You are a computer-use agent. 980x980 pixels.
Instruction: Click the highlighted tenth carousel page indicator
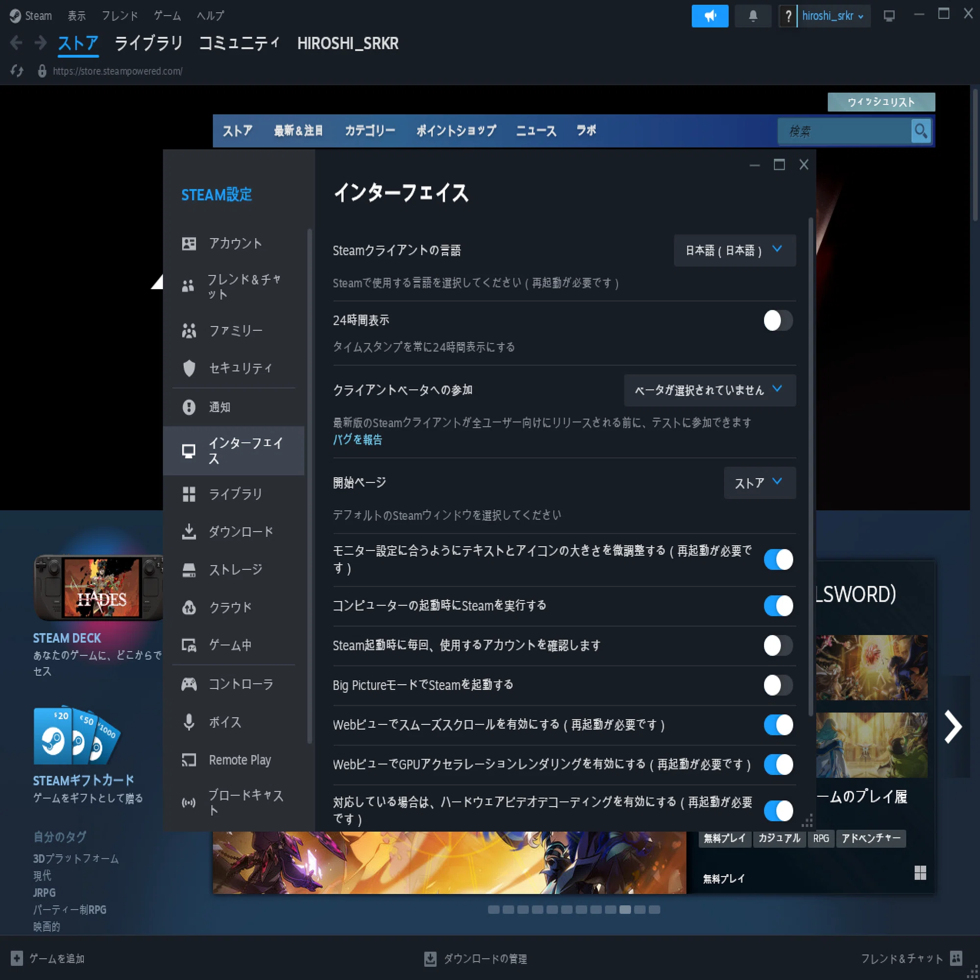(x=625, y=909)
